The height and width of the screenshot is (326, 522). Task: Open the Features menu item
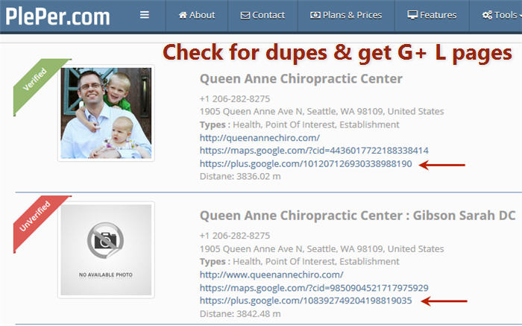tap(432, 15)
